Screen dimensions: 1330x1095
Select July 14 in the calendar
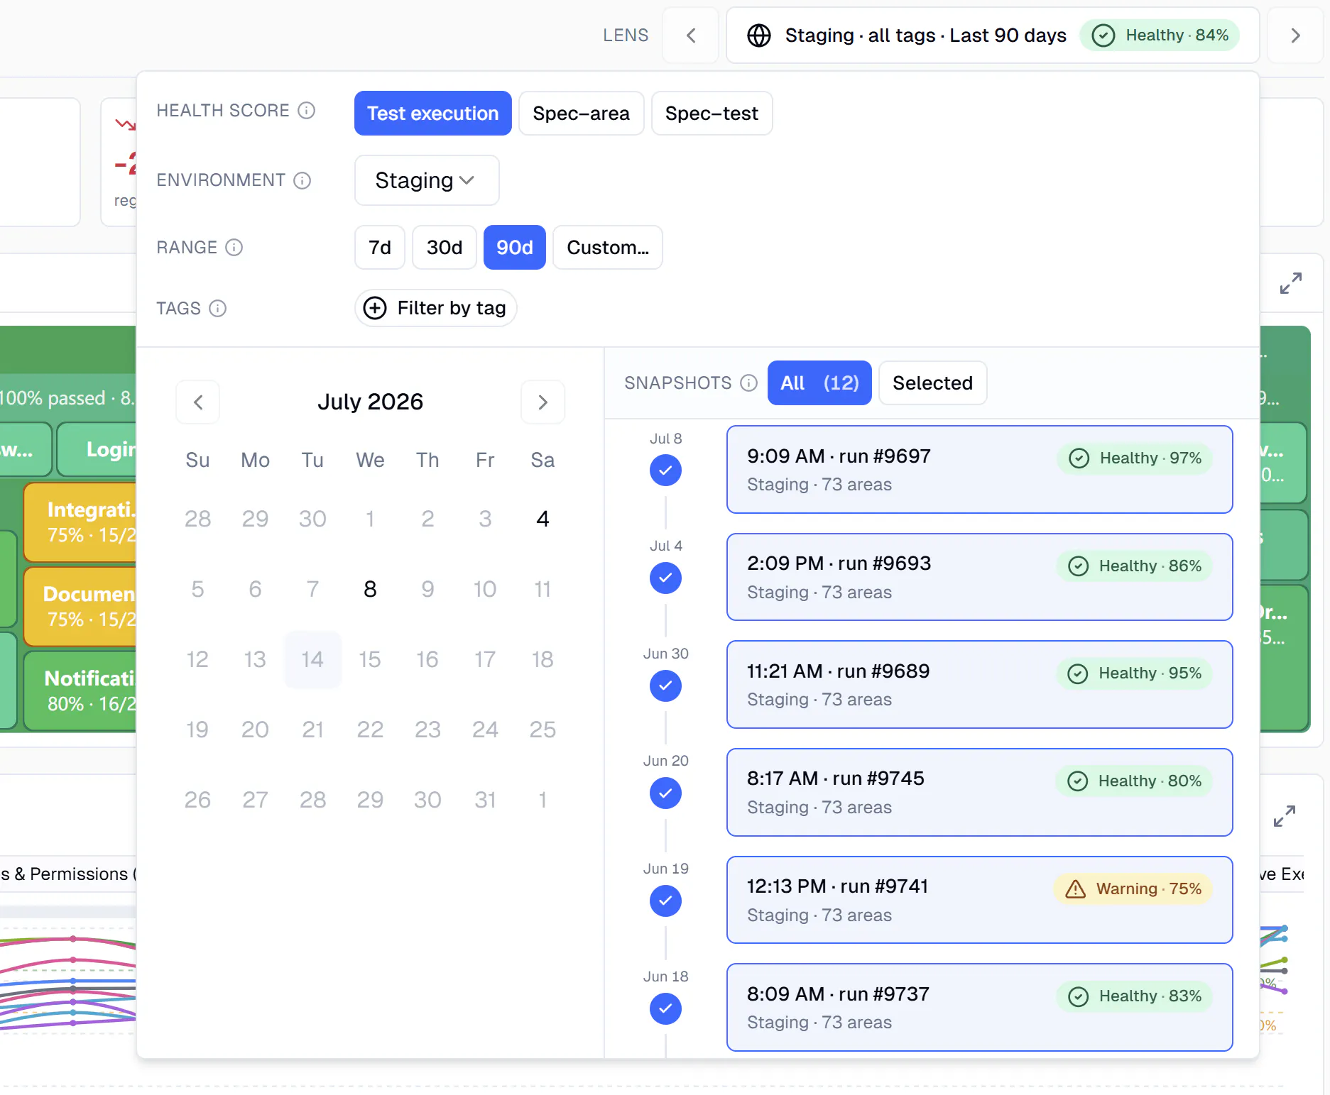pos(312,659)
